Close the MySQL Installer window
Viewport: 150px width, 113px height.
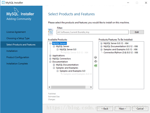pyautogui.click(x=146, y=3)
